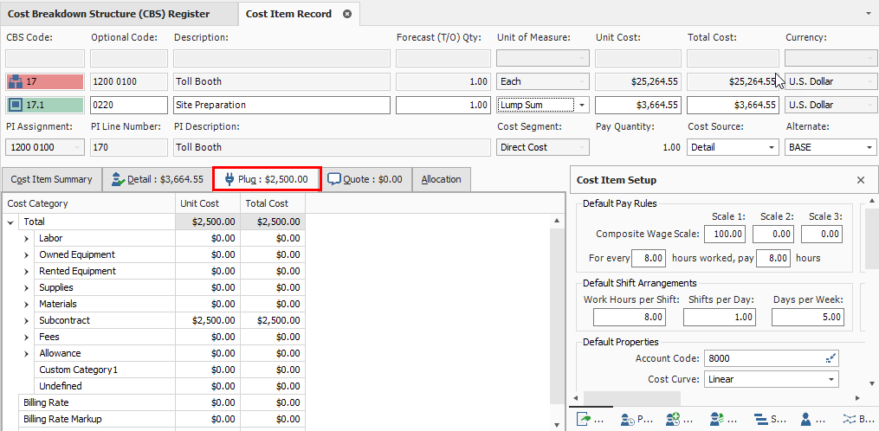This screenshot has width=879, height=431.
Task: Open the Unit of Measure Lump Sum dropdown
Action: [582, 106]
